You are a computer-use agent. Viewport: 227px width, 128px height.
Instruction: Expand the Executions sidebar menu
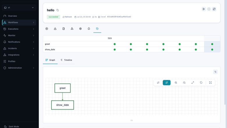[x=19, y=29]
